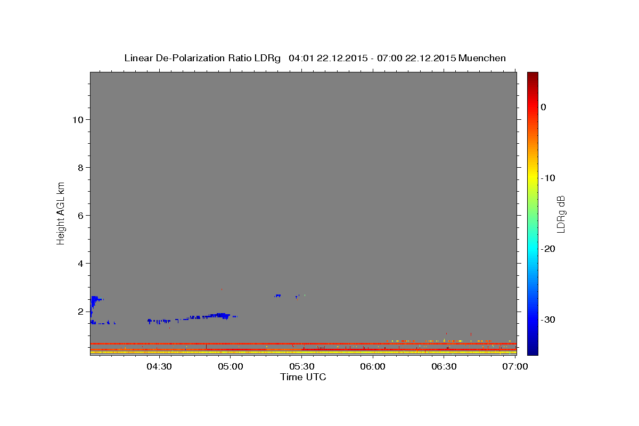Viewport: 639px width, 426px height.
Task: Click the height tick label 2
Action: (81, 312)
